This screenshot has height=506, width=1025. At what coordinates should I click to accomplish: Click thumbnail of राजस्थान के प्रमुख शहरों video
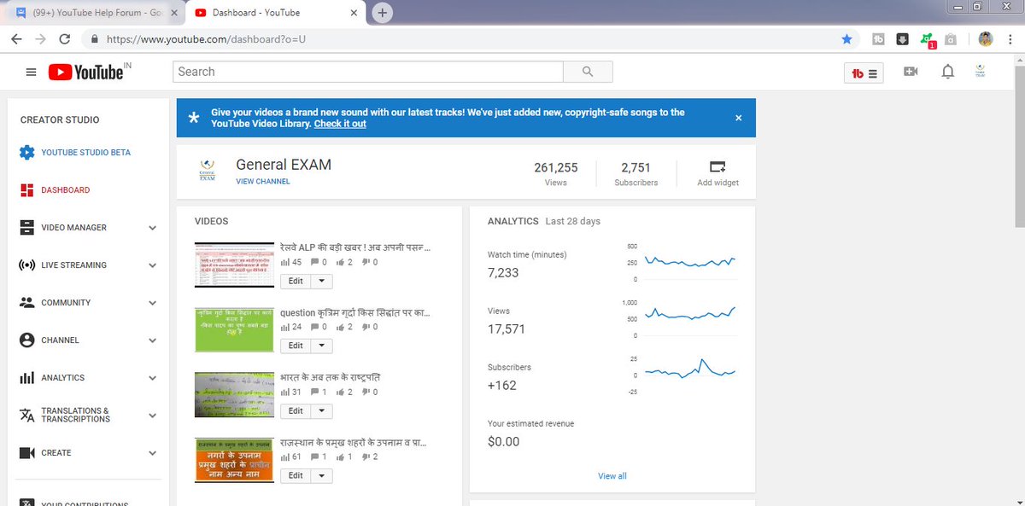click(x=234, y=459)
